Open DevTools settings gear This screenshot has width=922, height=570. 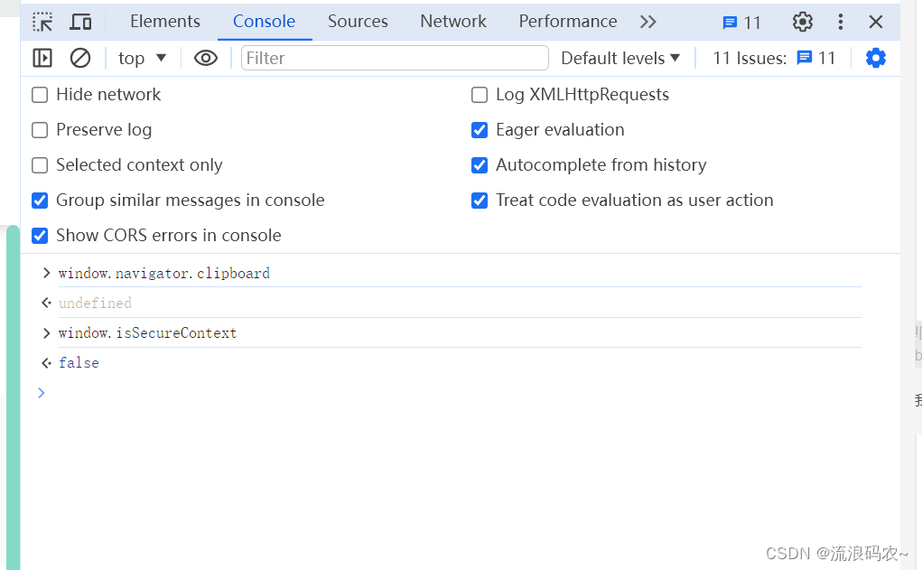(802, 21)
